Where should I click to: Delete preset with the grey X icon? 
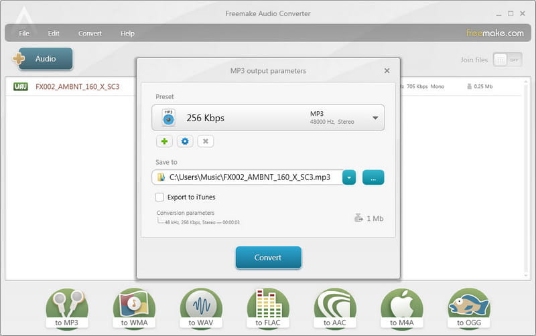coord(206,141)
